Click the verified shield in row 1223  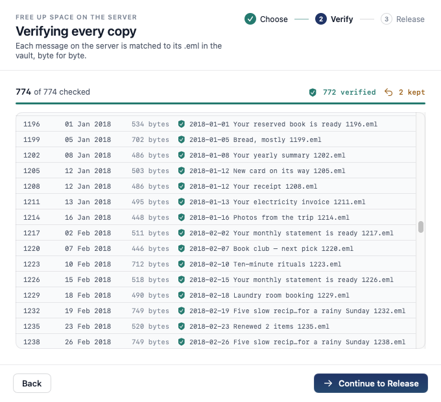click(x=182, y=264)
